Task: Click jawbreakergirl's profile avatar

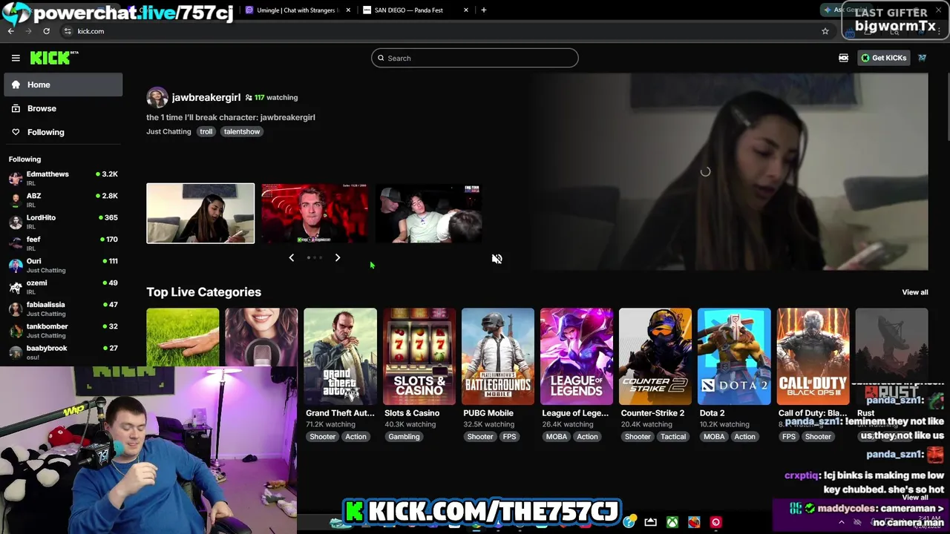Action: tap(157, 97)
